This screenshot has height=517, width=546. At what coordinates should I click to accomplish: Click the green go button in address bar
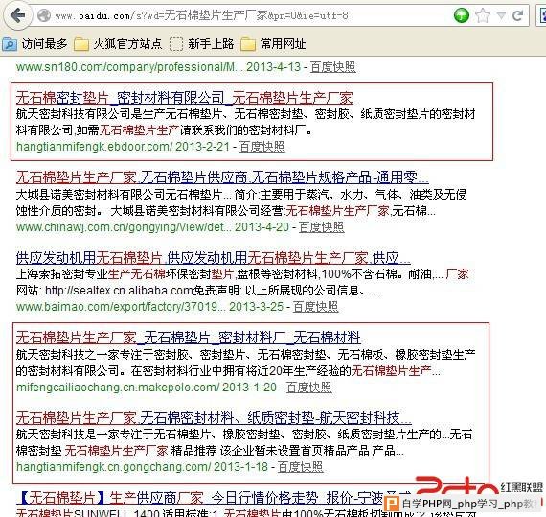pyautogui.click(x=462, y=15)
